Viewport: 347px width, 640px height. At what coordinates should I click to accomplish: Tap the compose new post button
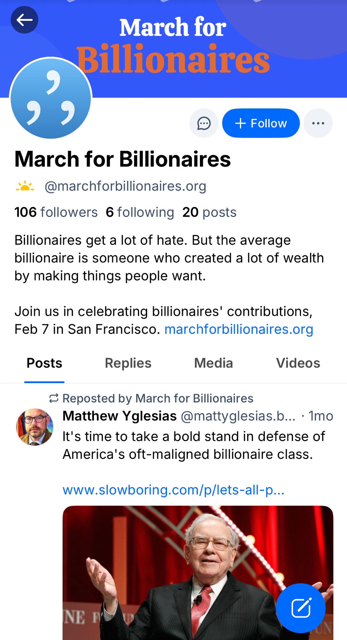301,608
